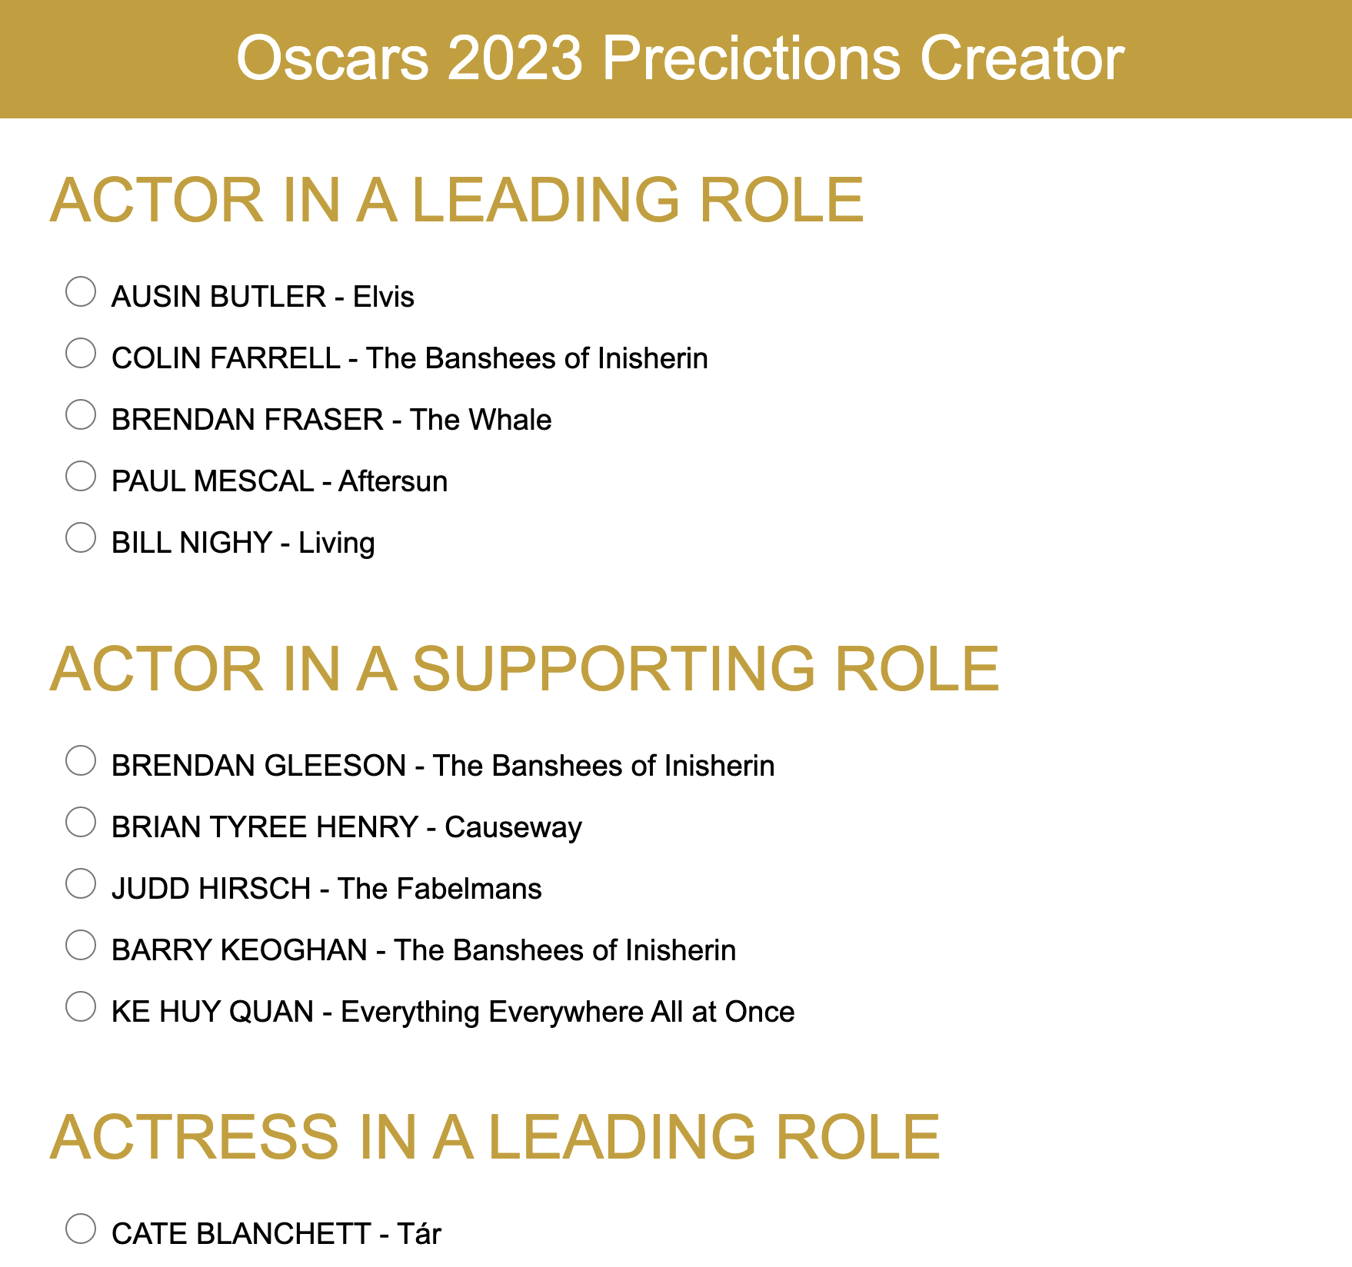Choose the Bill Nighy - Living option

[81, 538]
